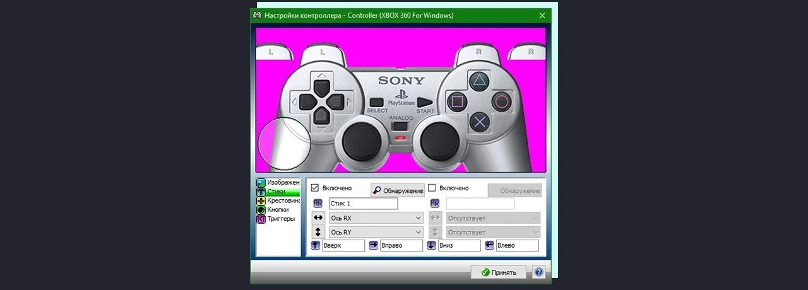Click the left analog stick on the gamepad image

tap(361, 139)
